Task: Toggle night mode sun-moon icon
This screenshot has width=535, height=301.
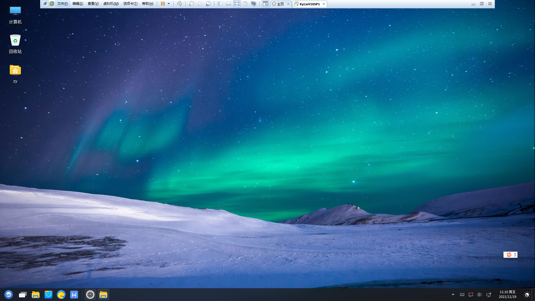Action: point(527,295)
